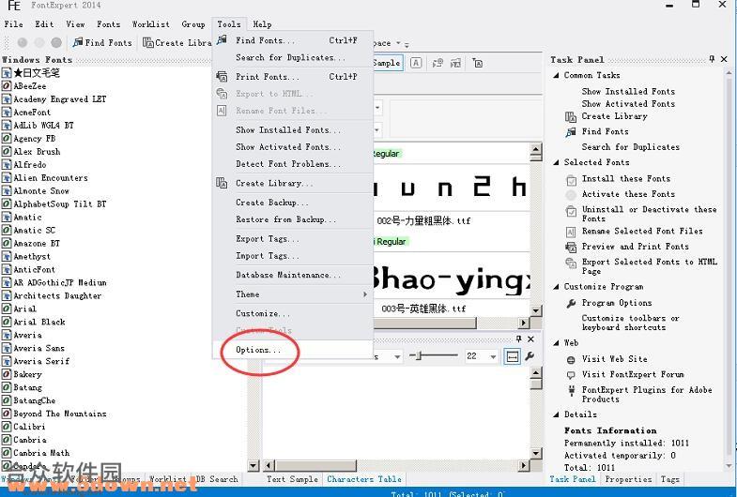The width and height of the screenshot is (737, 497).
Task: Click Visit Web Site globe icon
Action: tap(571, 360)
